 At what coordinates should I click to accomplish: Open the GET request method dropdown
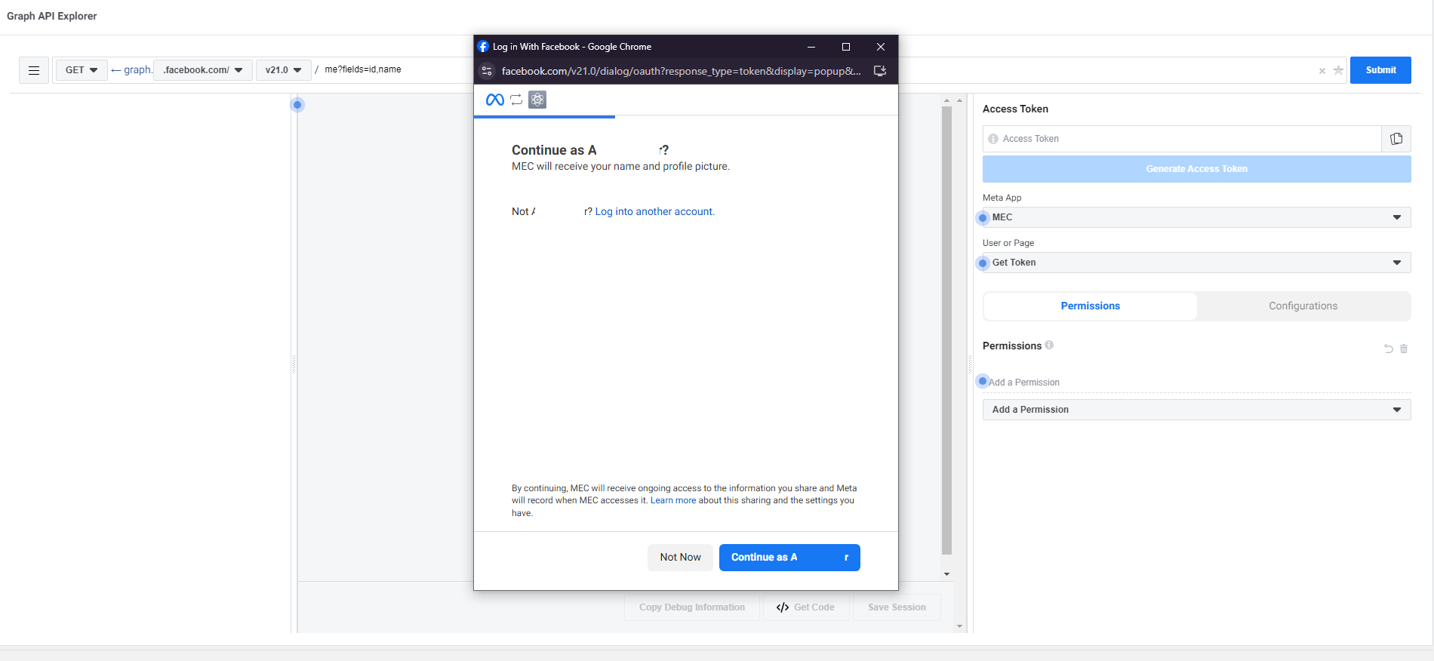[82, 70]
